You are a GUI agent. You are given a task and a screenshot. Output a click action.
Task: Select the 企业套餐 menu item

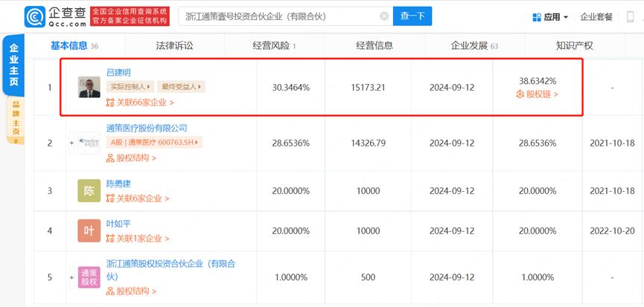coord(596,16)
